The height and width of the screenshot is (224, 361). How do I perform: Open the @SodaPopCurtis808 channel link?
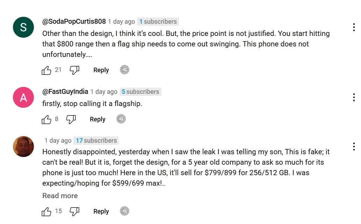click(74, 21)
